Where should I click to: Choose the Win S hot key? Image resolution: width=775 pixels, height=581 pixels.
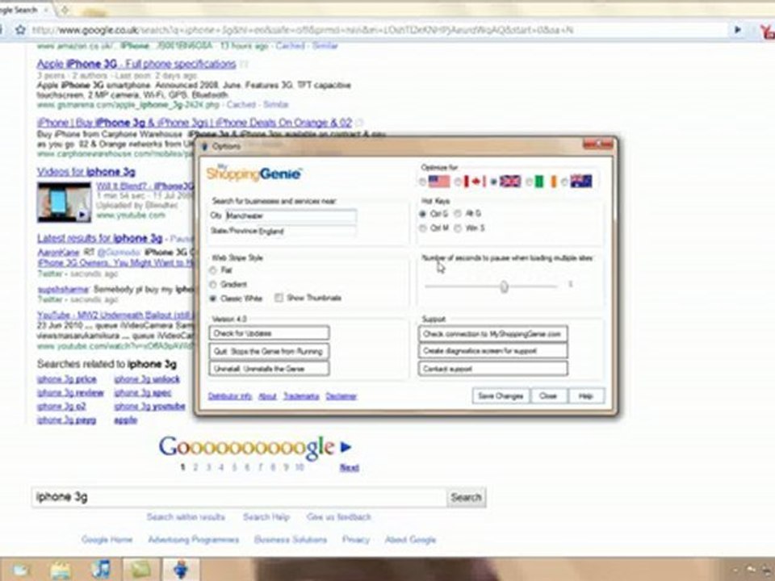coord(458,228)
